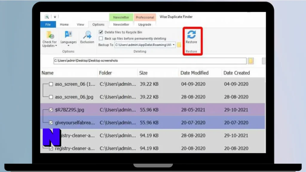
Task: Uncheck the registry-cleaner 20-08-2020 file box
Action: click(51, 149)
